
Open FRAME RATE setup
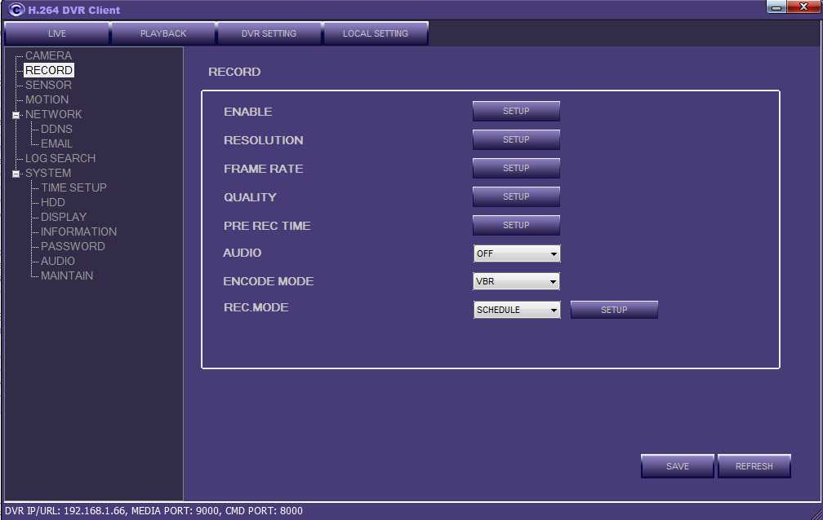point(516,169)
